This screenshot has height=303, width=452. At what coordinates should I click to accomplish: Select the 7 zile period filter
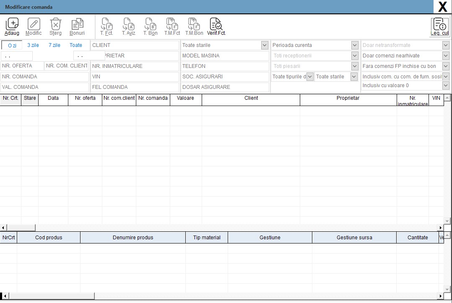[x=55, y=45]
